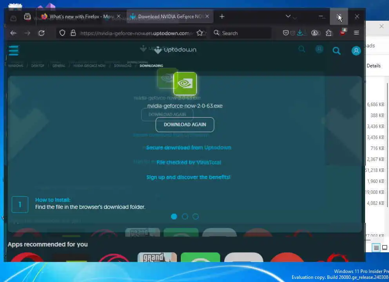
Task: Click the Uptodown logo
Action: tap(175, 50)
